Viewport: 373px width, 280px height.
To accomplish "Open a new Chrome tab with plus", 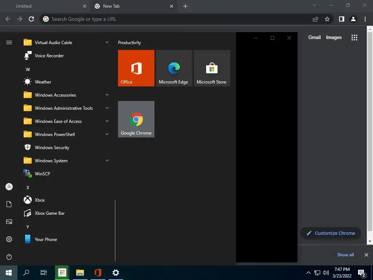I will (x=185, y=6).
